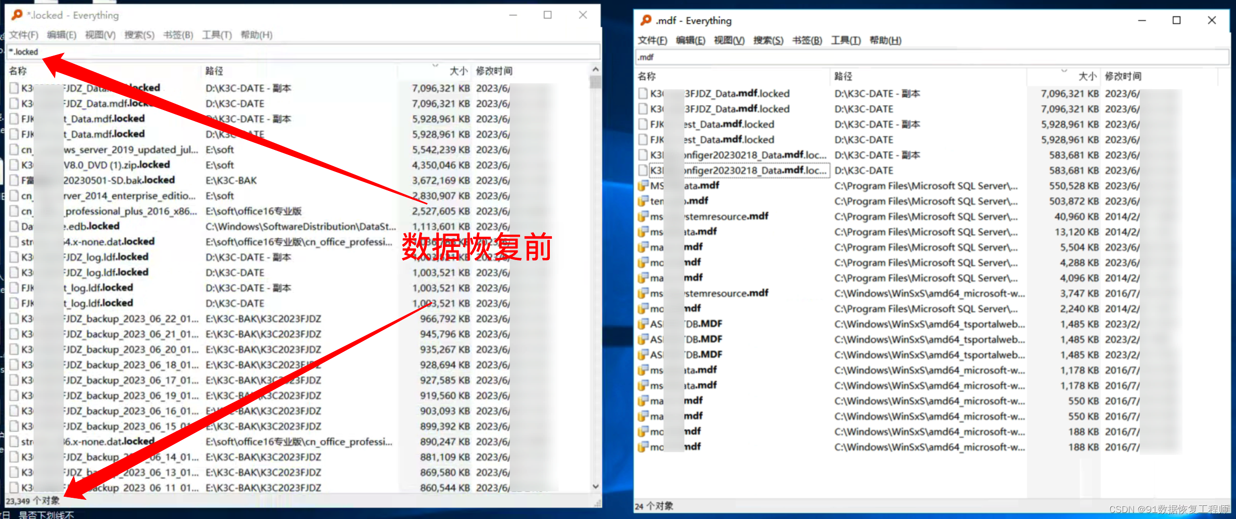Open 书签(B) menu in the .mdf window
This screenshot has height=519, width=1236.
[807, 40]
